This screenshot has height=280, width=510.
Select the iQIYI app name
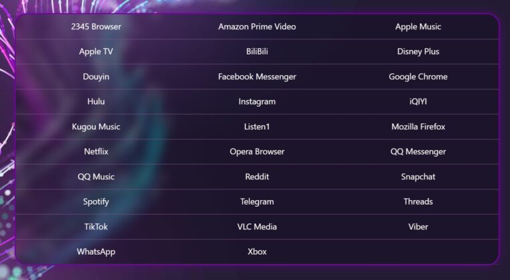coord(418,101)
